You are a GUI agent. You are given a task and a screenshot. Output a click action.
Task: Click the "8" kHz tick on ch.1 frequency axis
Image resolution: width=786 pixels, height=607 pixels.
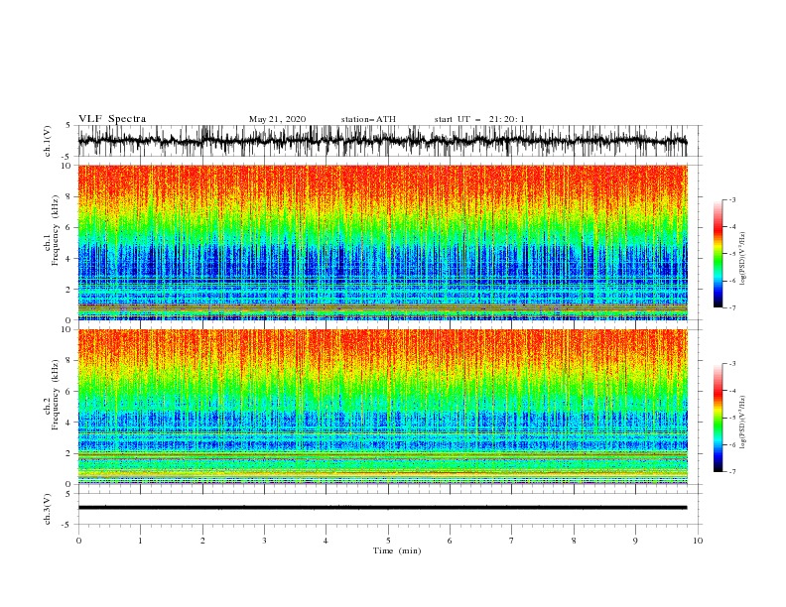[68, 196]
